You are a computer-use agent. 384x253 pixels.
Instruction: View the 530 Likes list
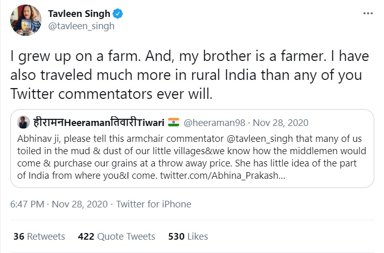(188, 236)
